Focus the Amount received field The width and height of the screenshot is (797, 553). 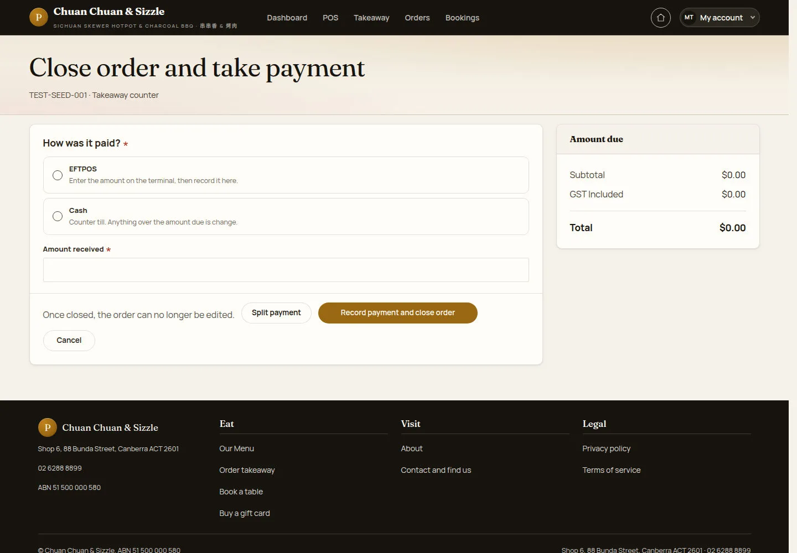tap(286, 270)
